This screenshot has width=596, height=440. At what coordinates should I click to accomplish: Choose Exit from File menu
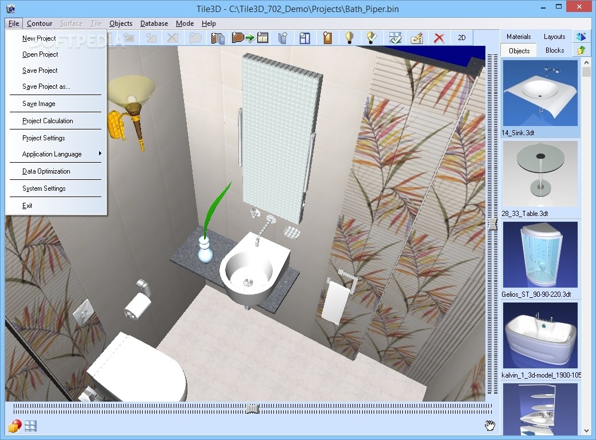point(56,206)
